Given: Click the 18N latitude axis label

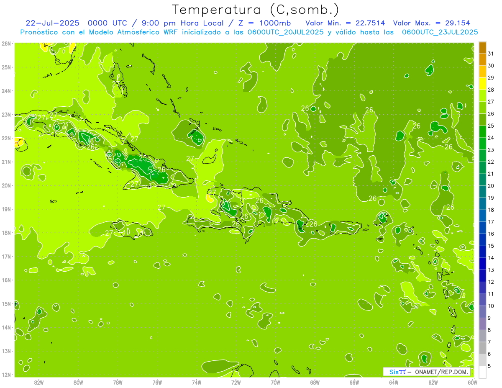Looking at the screenshot, I should pos(6,233).
